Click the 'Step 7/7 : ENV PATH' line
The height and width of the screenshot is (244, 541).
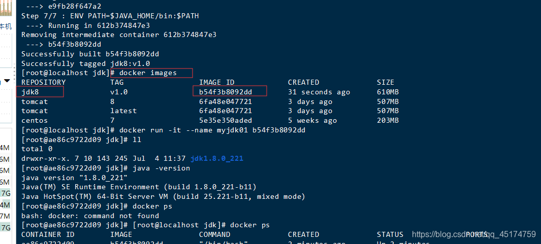(x=110, y=16)
